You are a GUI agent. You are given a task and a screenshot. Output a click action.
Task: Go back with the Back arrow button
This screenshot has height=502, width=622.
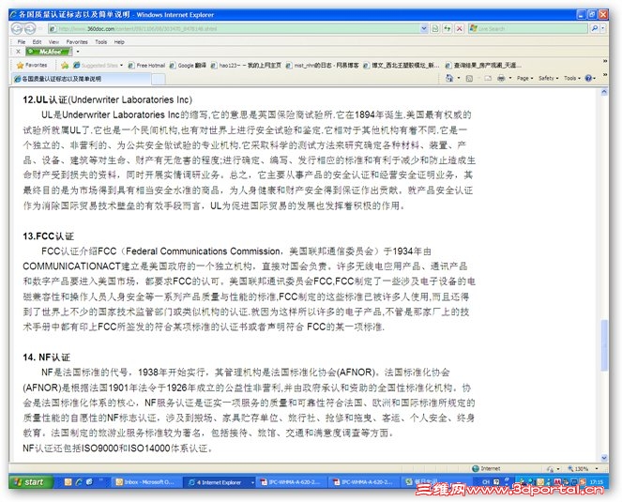(17, 28)
